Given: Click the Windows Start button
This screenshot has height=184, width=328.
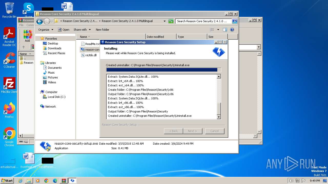Looking at the screenshot, I should 7,181.
